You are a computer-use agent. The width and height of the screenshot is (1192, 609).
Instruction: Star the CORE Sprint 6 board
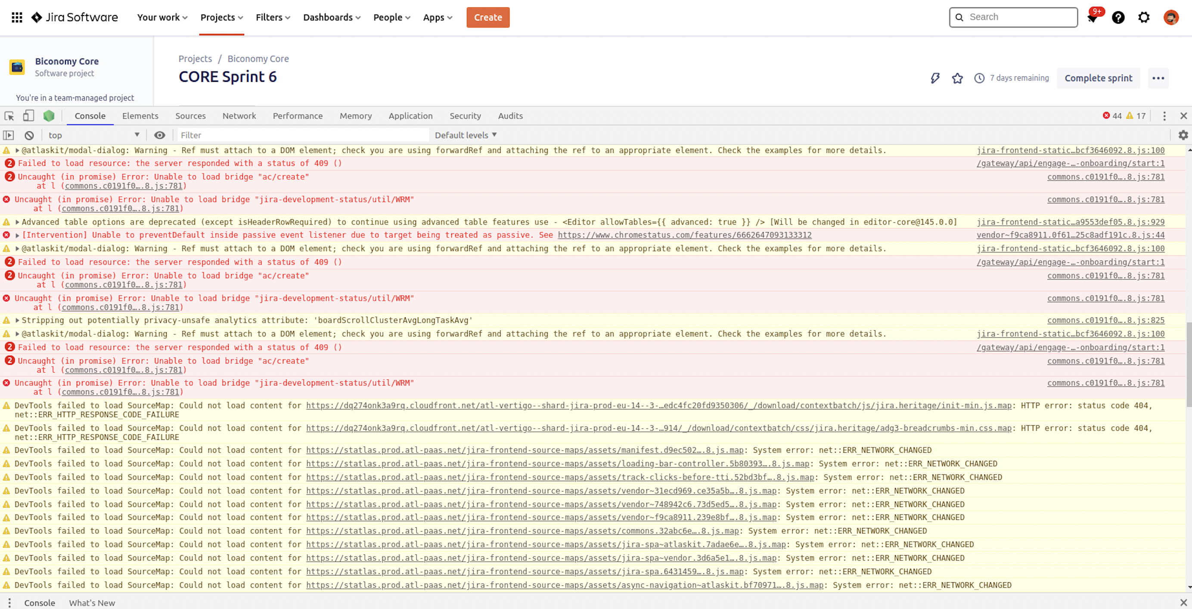tap(957, 78)
